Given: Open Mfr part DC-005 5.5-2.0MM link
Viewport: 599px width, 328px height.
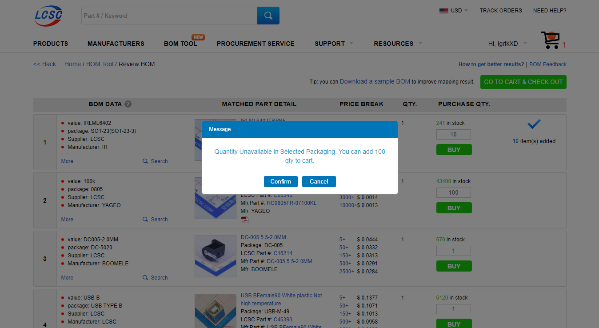Looking at the screenshot, I should pos(289,261).
